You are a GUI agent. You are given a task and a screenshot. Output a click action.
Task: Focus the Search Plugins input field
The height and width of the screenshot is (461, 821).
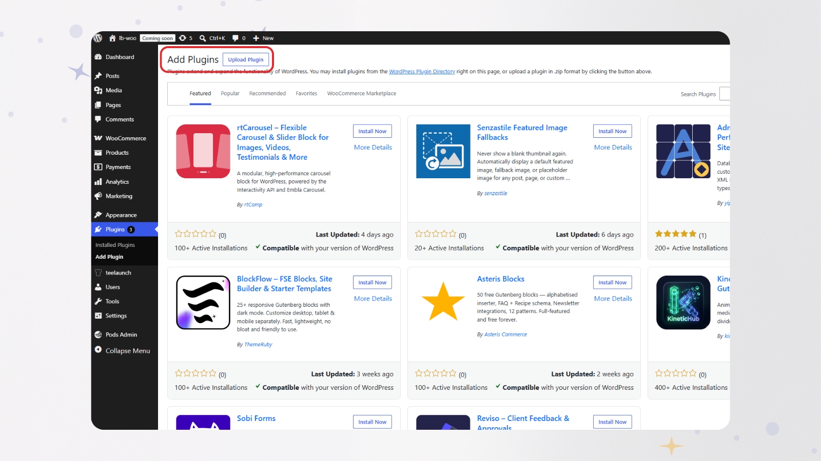[725, 94]
